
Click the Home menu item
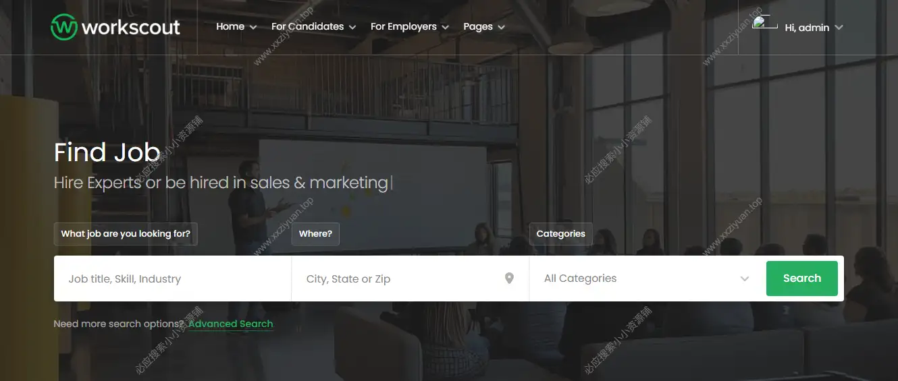[x=230, y=27]
